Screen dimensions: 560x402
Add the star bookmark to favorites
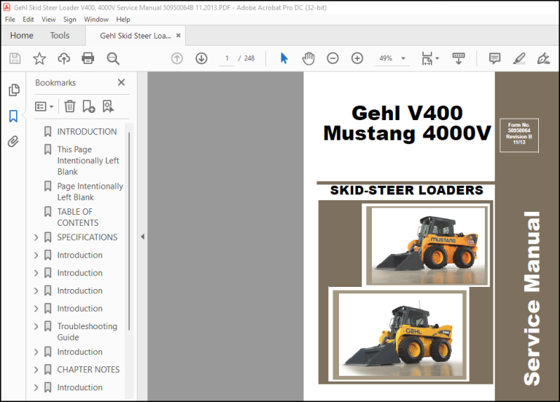[x=39, y=58]
